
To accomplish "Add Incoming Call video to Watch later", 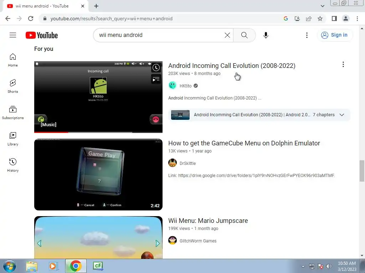I will 156,68.
